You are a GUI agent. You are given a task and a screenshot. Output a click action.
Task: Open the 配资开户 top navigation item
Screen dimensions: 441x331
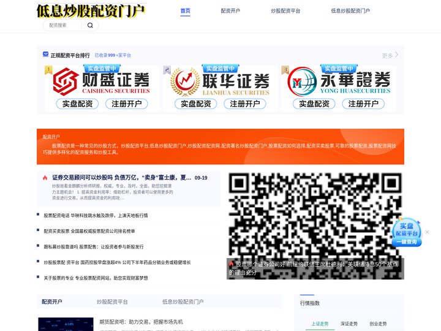coord(230,10)
